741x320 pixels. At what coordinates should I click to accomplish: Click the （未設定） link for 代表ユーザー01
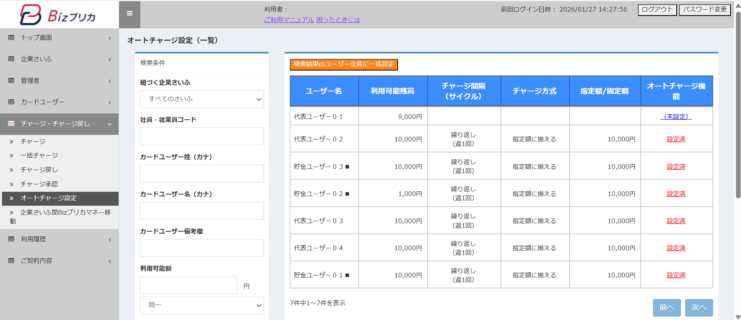coord(676,117)
